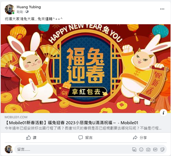Click the globe public audience icon

(27, 11)
